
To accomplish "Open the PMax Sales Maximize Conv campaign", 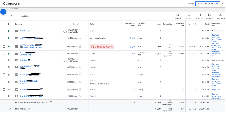I will (x=31, y=54).
